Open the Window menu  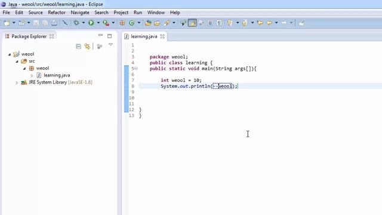(156, 13)
